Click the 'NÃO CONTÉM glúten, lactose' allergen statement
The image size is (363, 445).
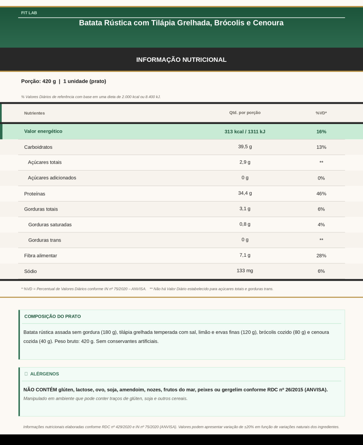click(176, 390)
